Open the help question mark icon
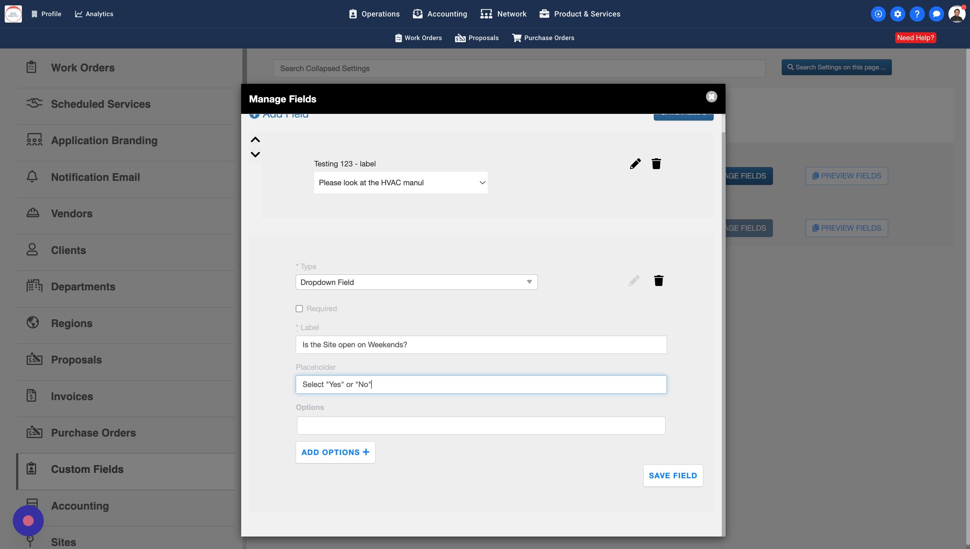Viewport: 970px width, 549px height. click(x=917, y=14)
